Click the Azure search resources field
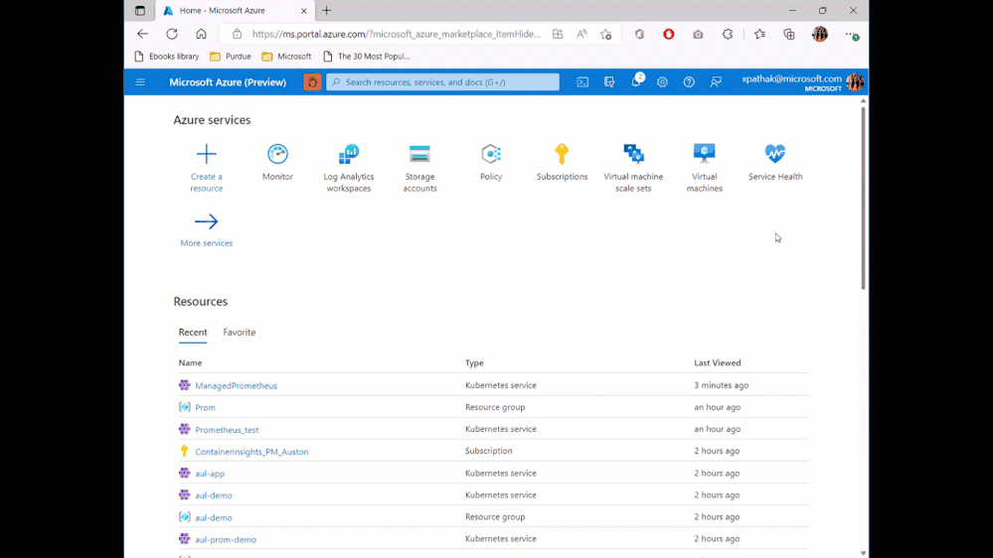Screen dimensions: 993x558 coord(442,82)
